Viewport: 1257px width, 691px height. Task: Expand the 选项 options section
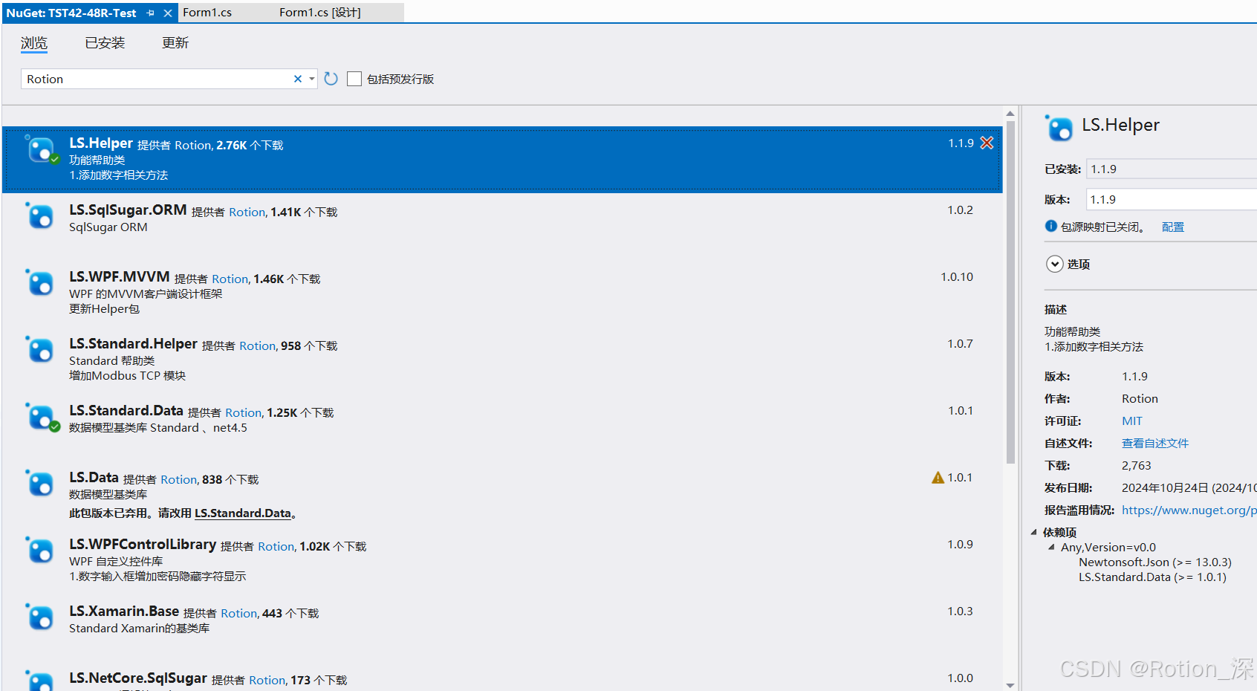[x=1055, y=264]
